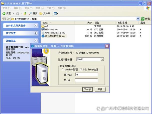The image size is (152, 114).
Task: Click the 用户名 input field
Action: tap(86, 74)
